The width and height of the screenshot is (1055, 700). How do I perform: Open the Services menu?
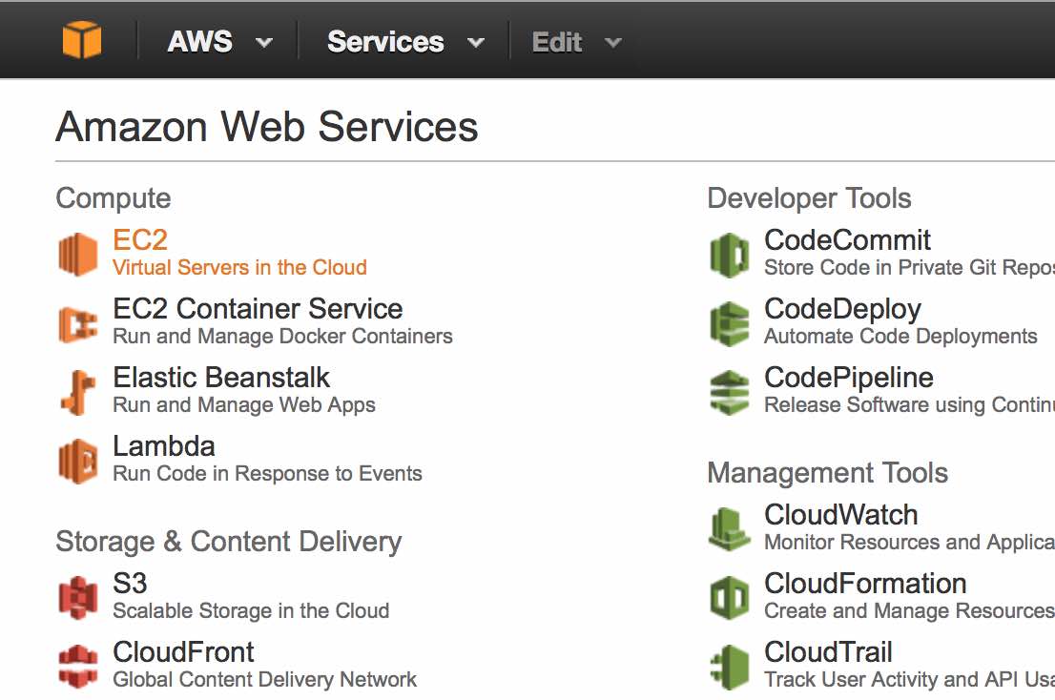coord(385,42)
